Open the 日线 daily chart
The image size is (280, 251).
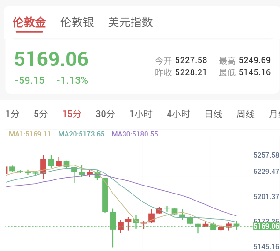coord(214,114)
